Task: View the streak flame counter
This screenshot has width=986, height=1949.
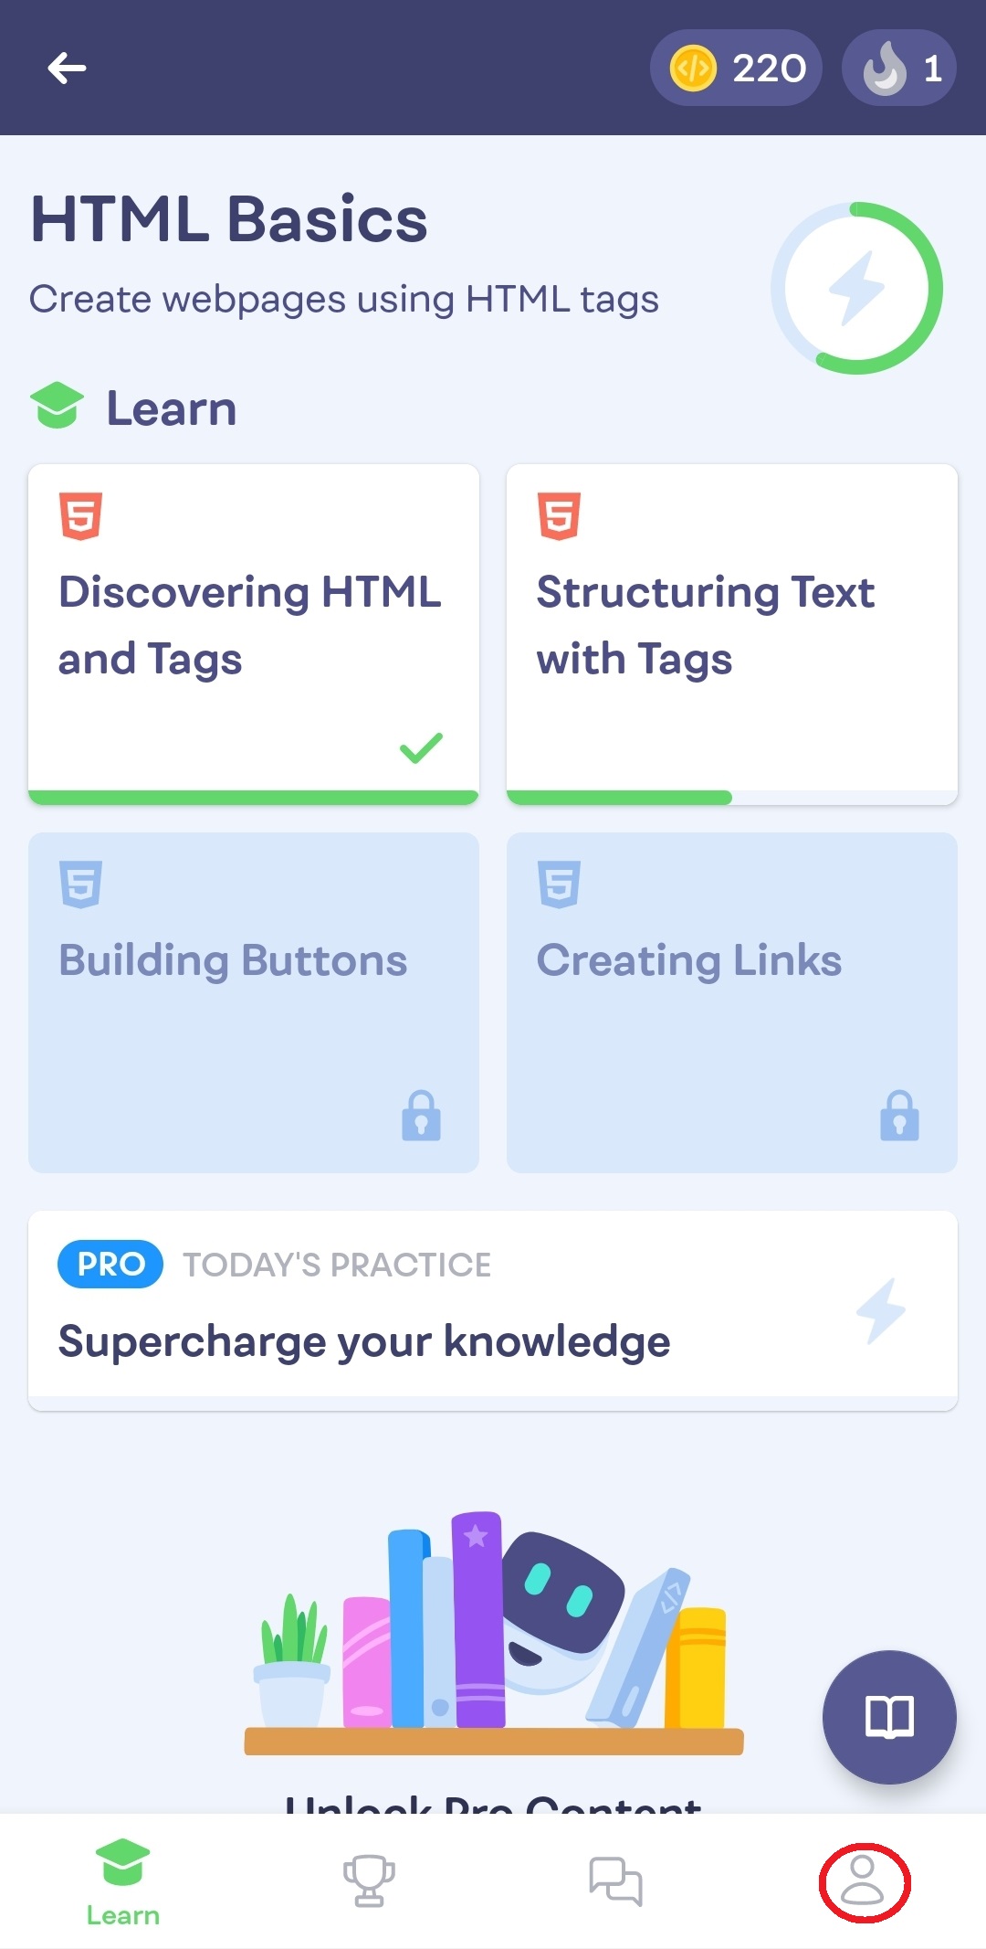Action: point(898,68)
